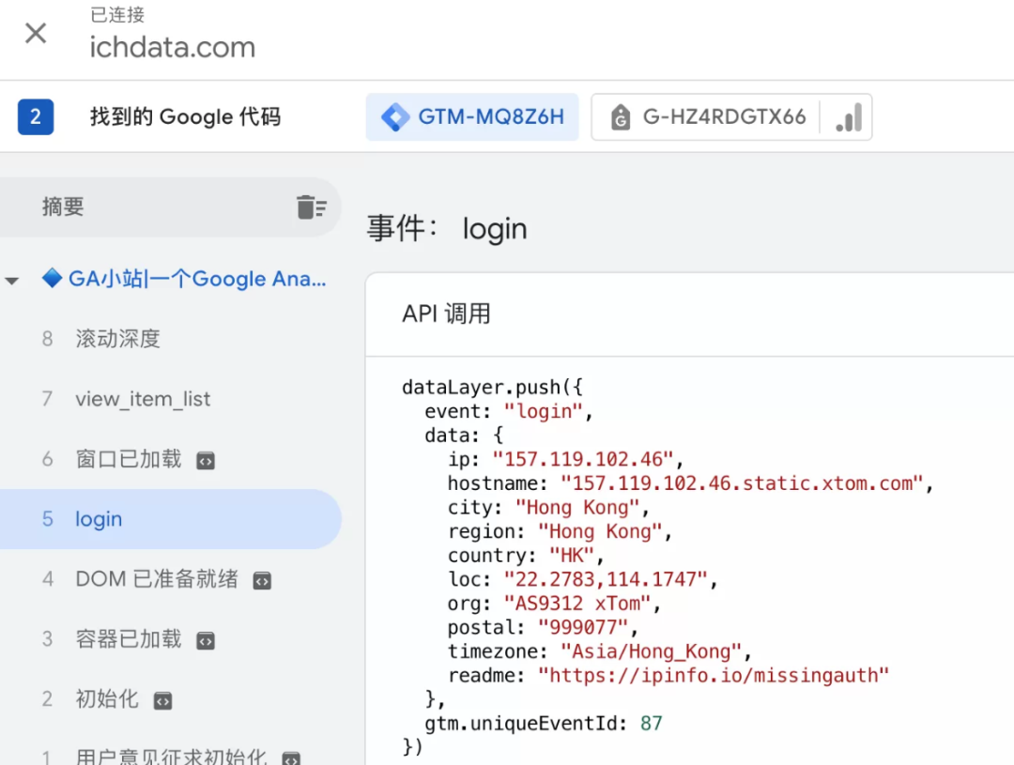This screenshot has height=765, width=1014.
Task: Click the dataLayer.push({ code line
Action: pos(492,387)
